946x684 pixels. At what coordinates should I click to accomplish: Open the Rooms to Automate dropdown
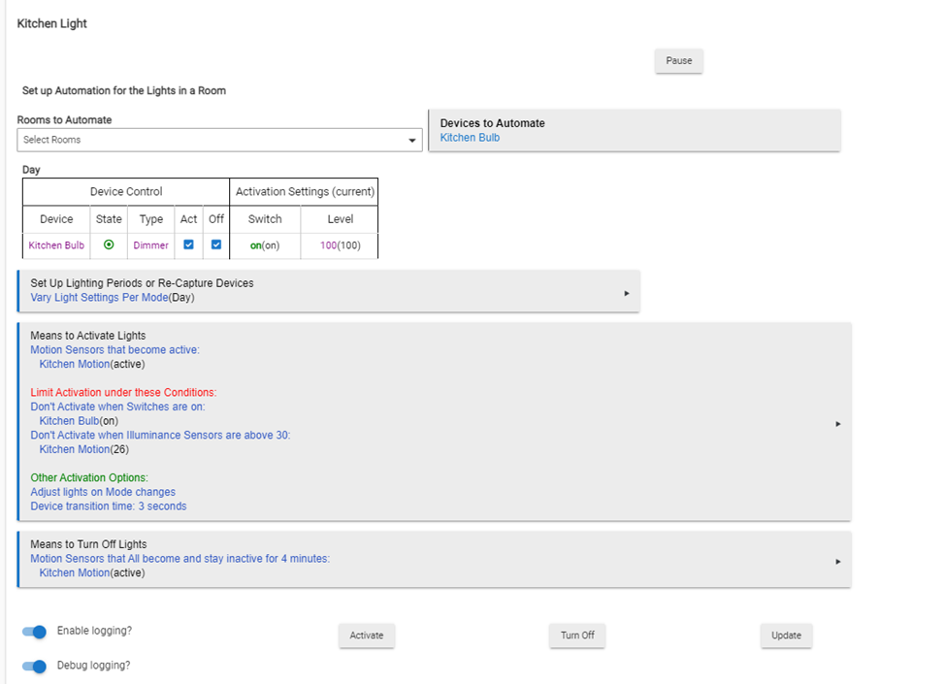point(219,140)
